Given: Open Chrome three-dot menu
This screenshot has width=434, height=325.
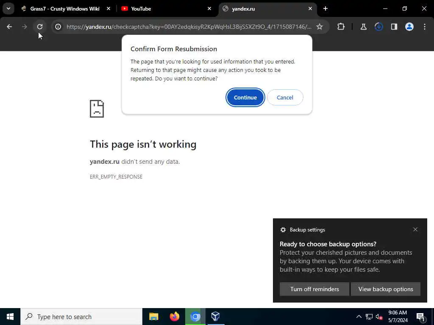Looking at the screenshot, I should pyautogui.click(x=425, y=27).
